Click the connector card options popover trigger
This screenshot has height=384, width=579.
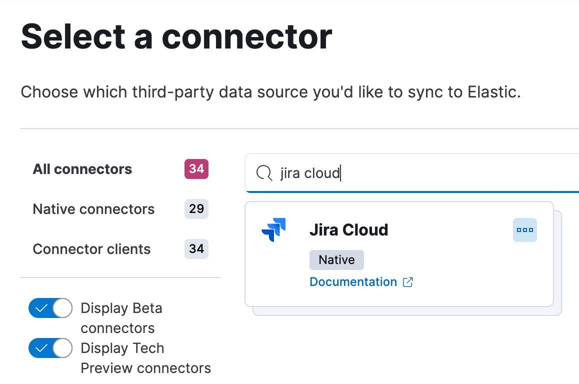(524, 230)
